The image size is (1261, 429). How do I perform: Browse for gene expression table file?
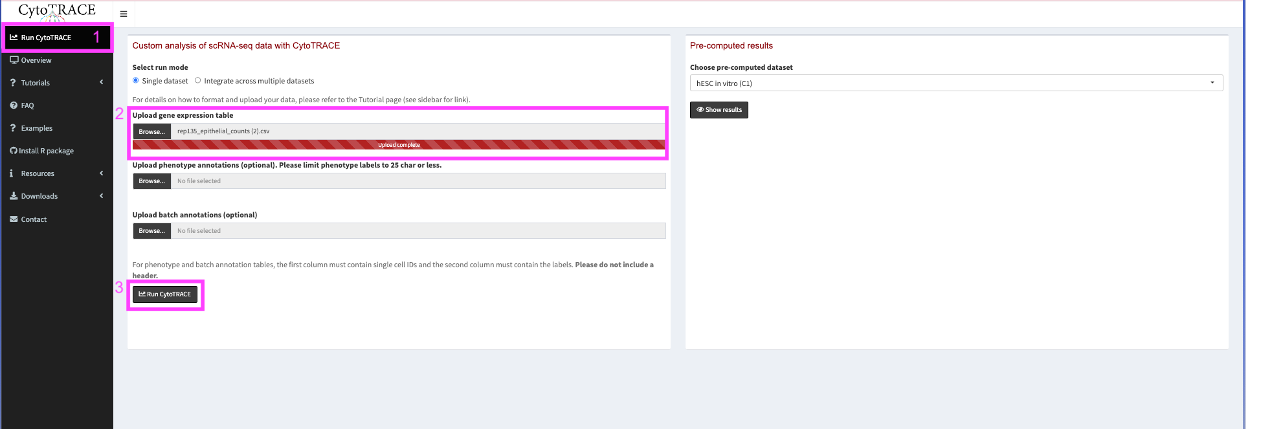pyautogui.click(x=152, y=131)
